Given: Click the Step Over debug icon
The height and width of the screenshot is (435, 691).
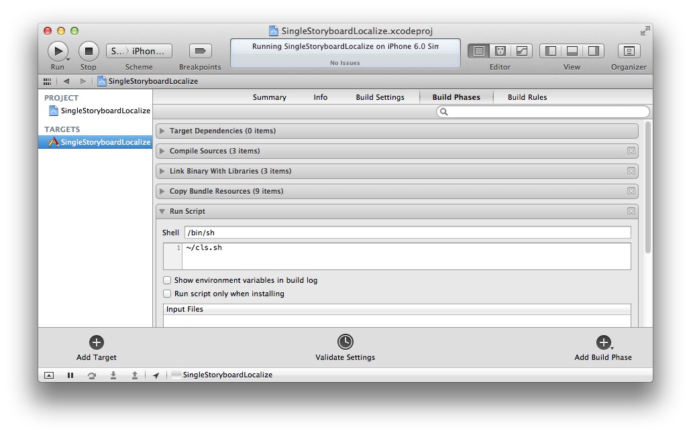Looking at the screenshot, I should (92, 375).
